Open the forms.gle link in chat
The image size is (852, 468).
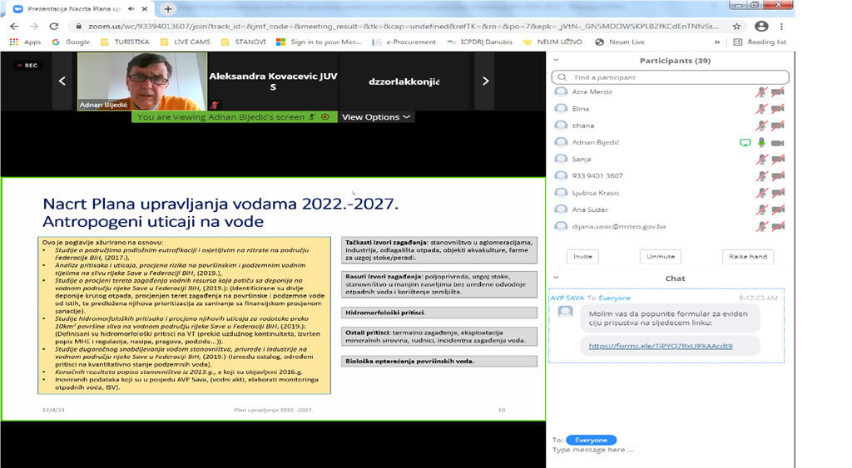pyautogui.click(x=661, y=346)
